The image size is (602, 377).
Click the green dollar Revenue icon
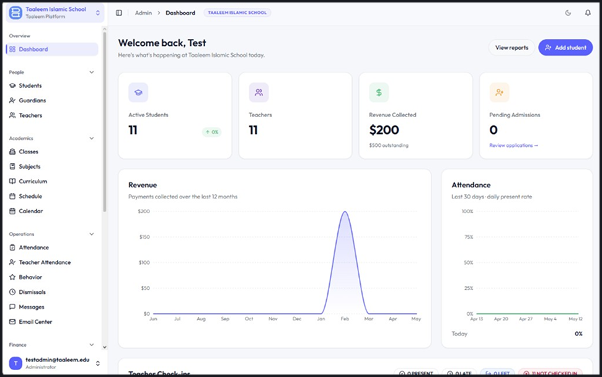click(x=379, y=92)
